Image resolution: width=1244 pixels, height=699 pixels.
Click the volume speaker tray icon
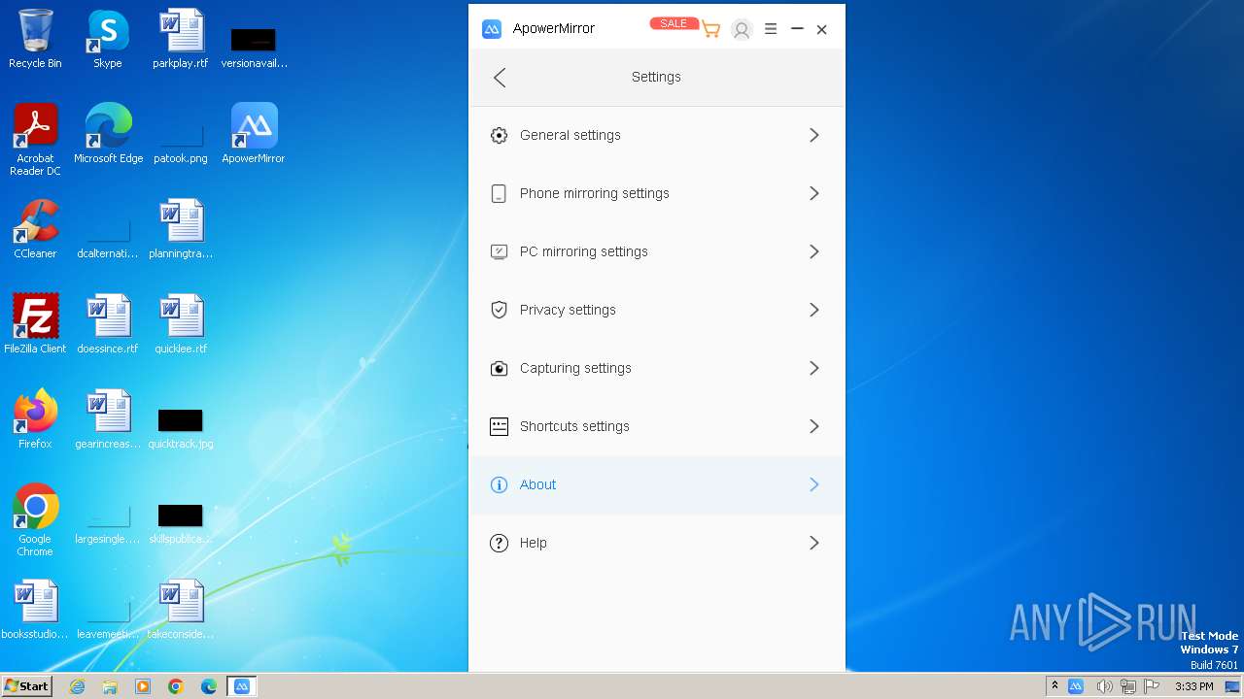point(1104,686)
